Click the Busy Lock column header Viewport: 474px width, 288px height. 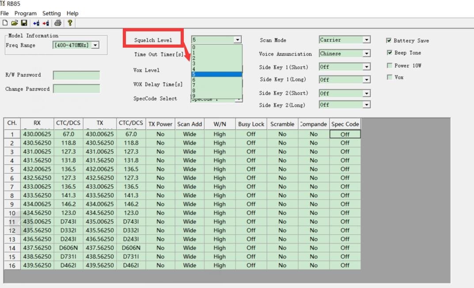pos(251,124)
